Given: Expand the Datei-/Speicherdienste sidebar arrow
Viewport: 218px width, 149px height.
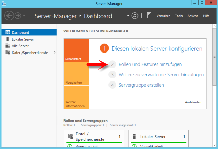Looking at the screenshot, I should coord(55,53).
